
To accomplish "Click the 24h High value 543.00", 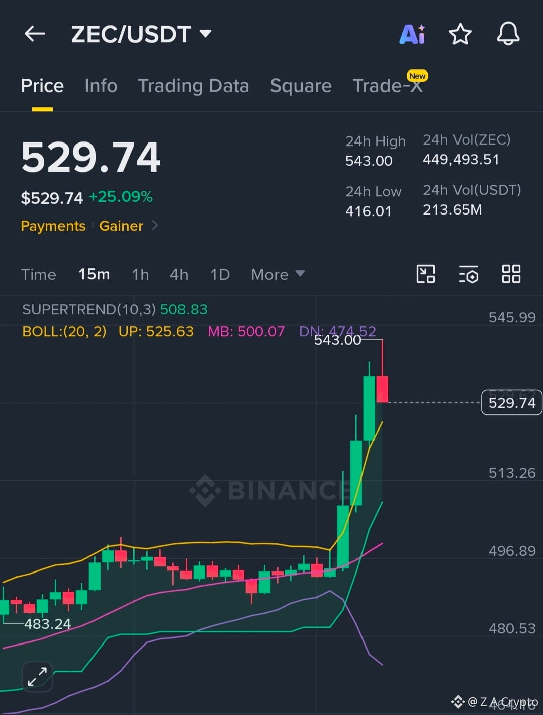I will point(369,161).
